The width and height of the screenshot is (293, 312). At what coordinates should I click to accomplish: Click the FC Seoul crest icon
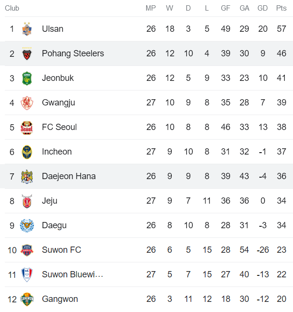click(26, 127)
